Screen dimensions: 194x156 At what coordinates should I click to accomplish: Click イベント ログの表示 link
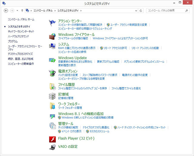(x=72, y=131)
